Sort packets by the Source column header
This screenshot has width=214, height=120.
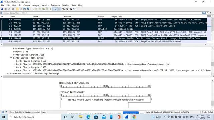[35, 17]
